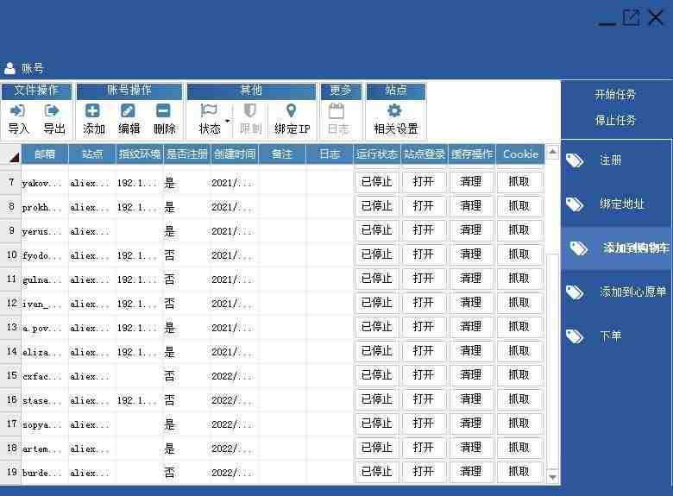Click the tag icon beside 添加到心愿单
673x496 pixels.
(575, 292)
